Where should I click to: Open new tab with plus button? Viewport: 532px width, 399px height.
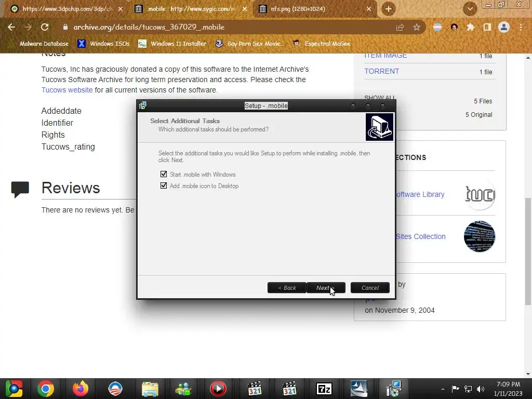(x=389, y=9)
